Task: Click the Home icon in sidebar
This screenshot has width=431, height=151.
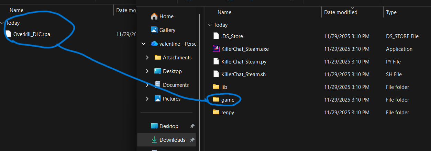Action: tap(154, 16)
